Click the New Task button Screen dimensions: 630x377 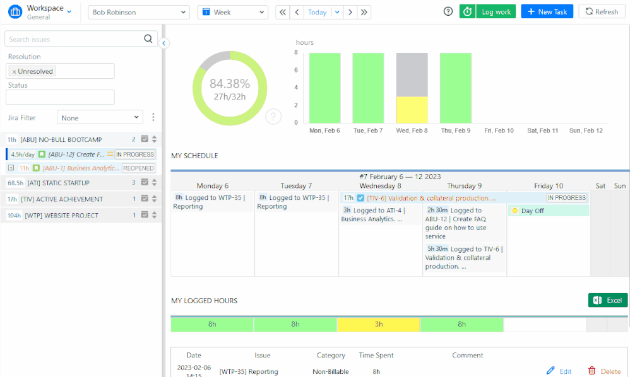(547, 11)
